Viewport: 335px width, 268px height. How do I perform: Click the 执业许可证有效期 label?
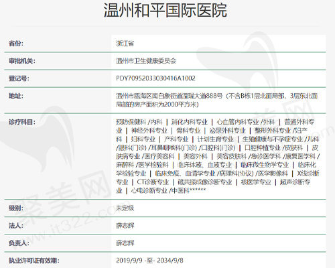click(x=33, y=261)
